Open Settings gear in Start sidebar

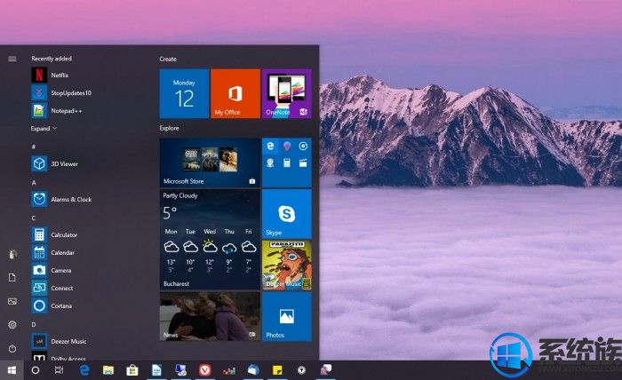(x=12, y=325)
